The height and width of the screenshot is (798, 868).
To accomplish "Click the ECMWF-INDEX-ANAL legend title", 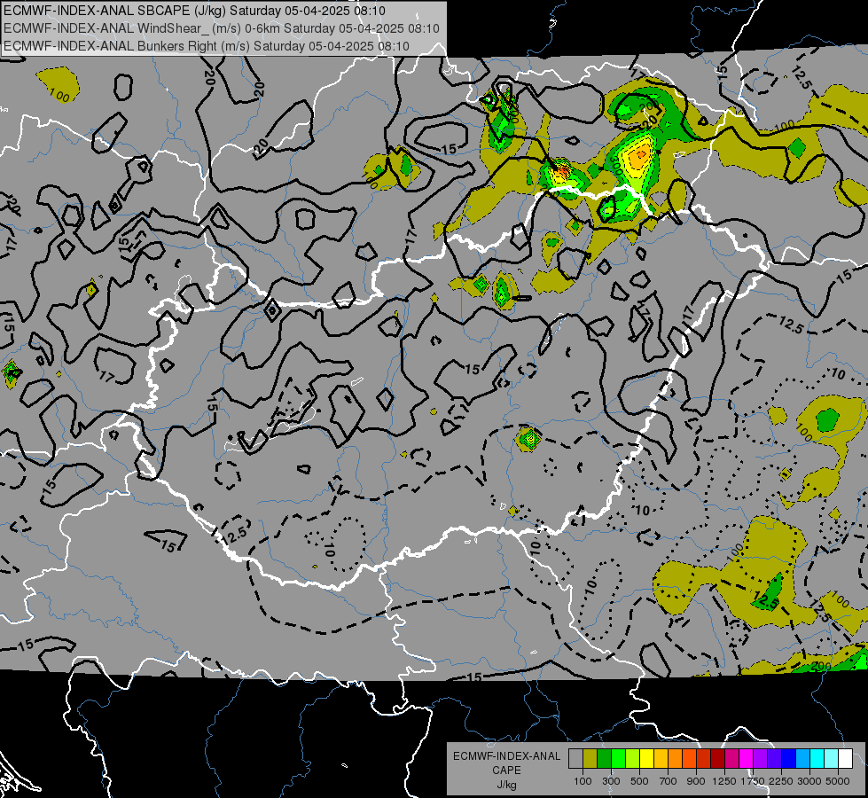I will click(506, 756).
